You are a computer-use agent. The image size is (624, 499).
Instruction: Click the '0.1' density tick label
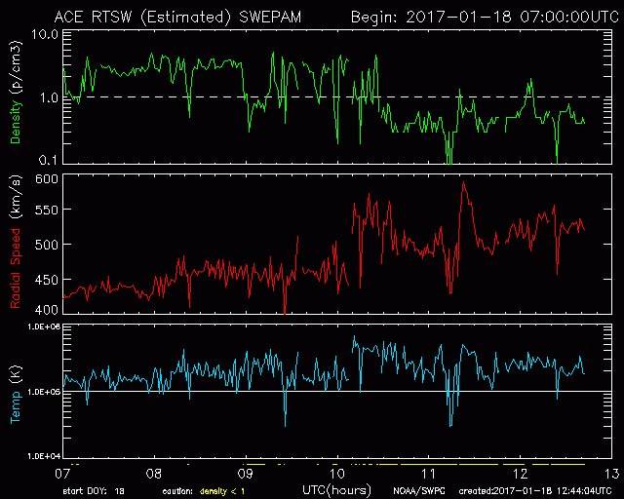point(48,160)
